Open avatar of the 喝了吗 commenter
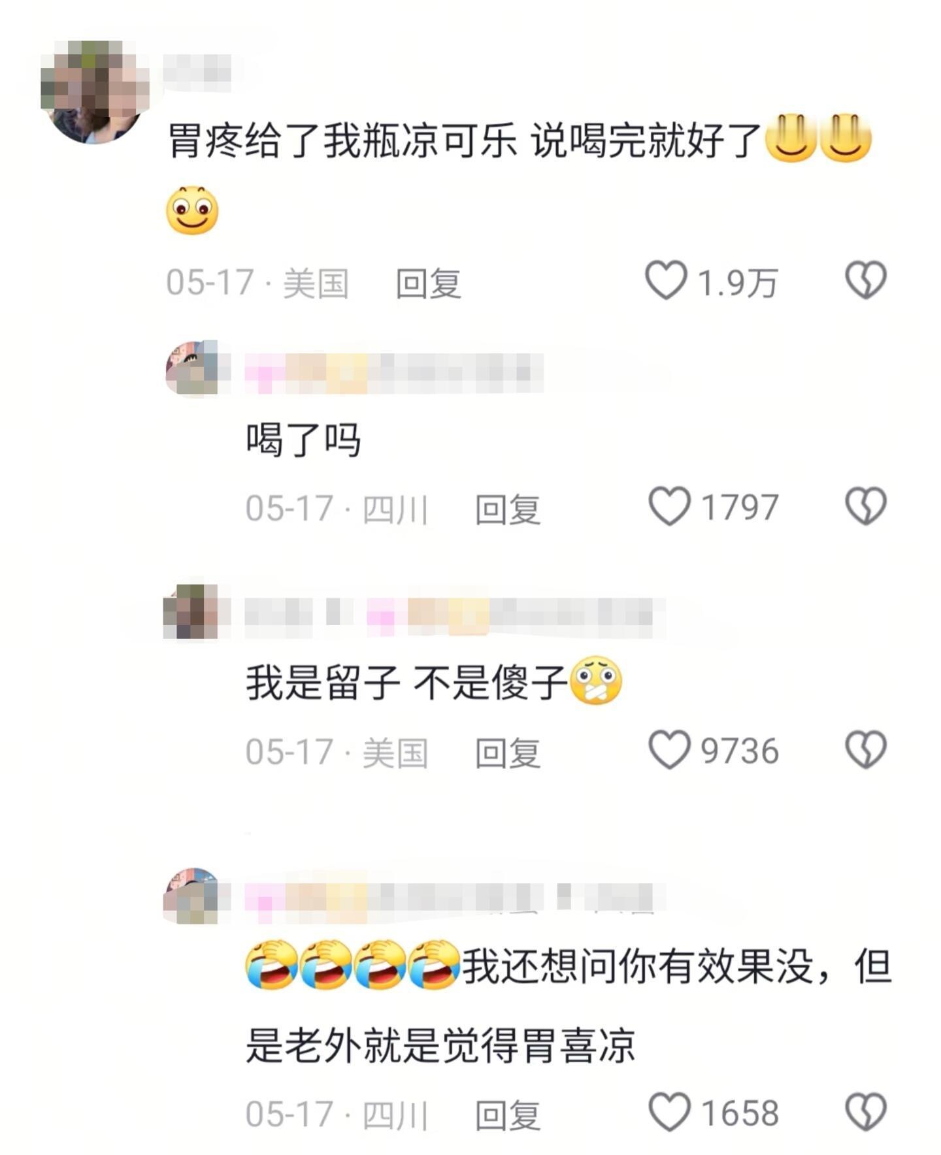 click(x=192, y=368)
